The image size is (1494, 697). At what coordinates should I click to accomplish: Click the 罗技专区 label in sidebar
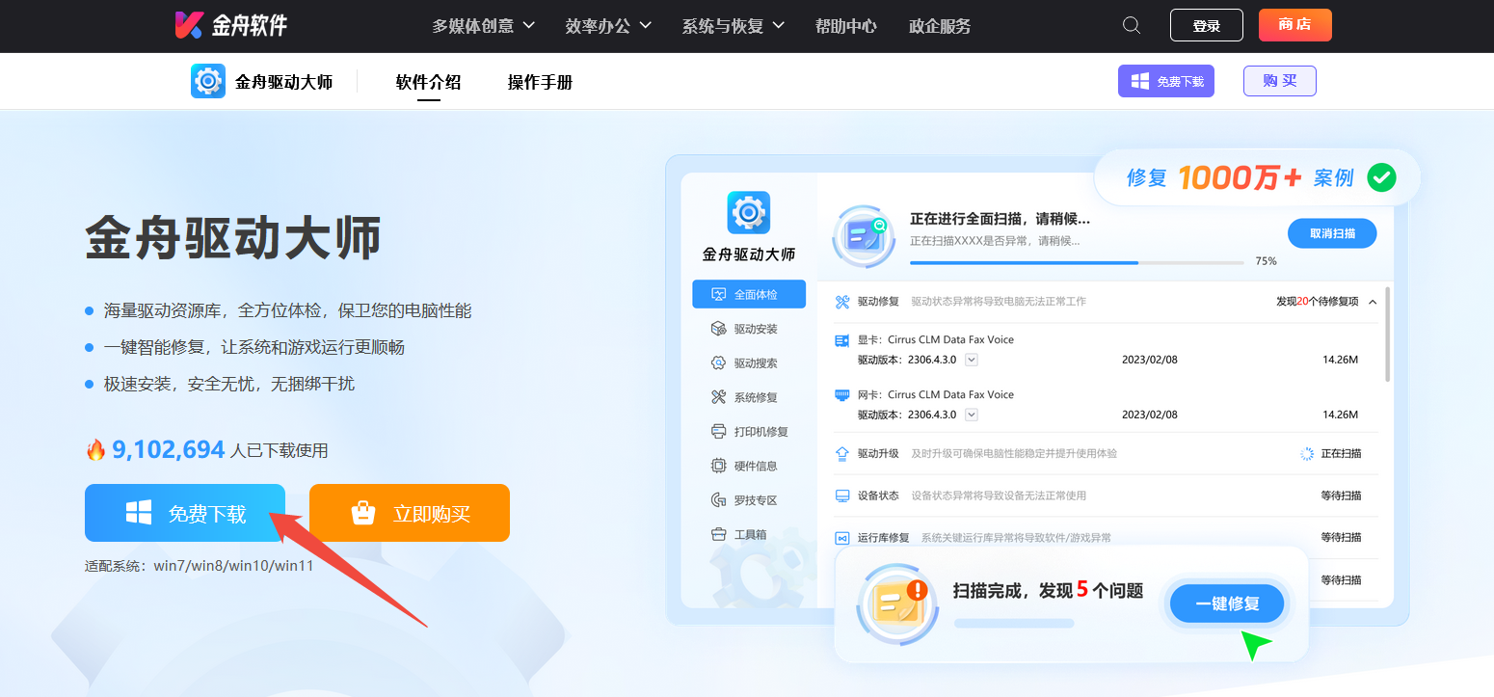pos(756,500)
